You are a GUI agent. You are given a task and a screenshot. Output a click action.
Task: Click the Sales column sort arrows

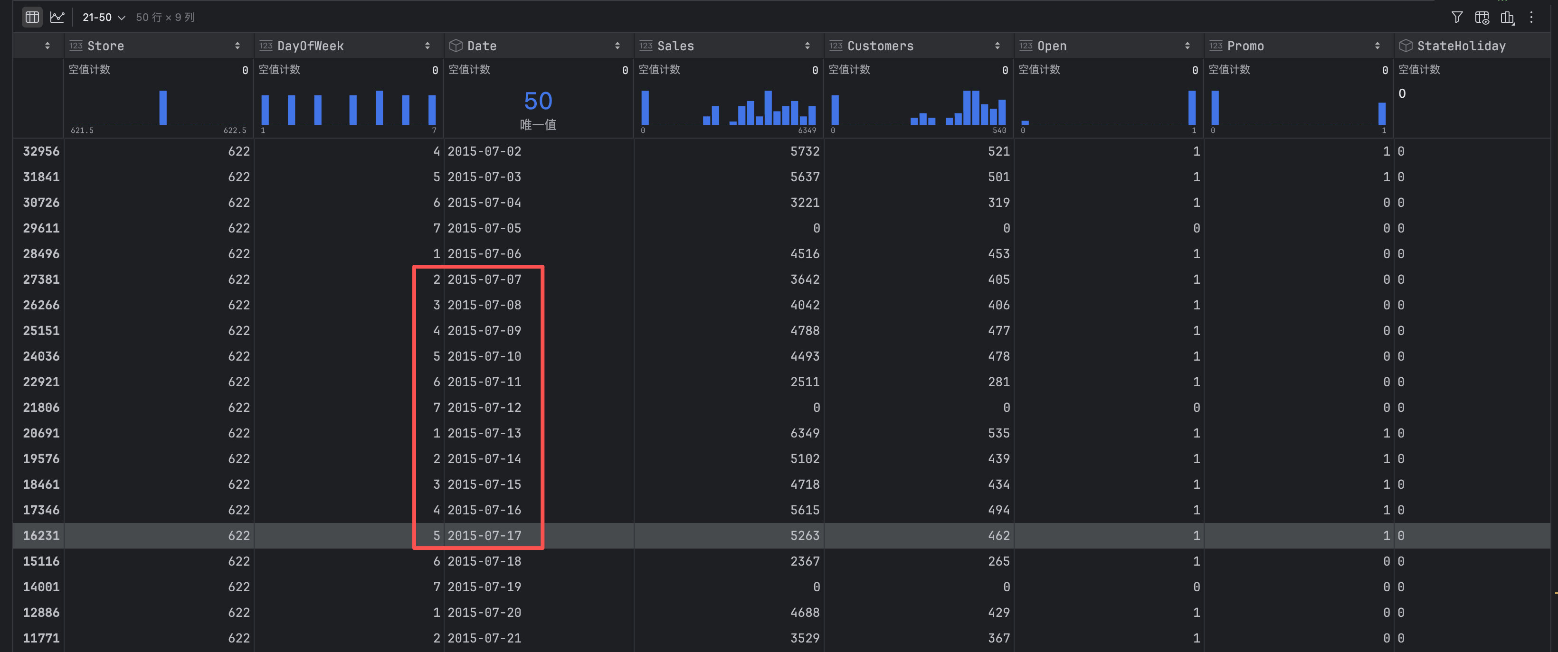807,46
